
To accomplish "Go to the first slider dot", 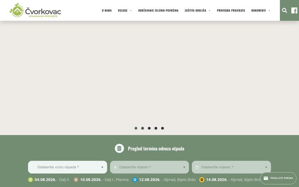I will 136,128.
